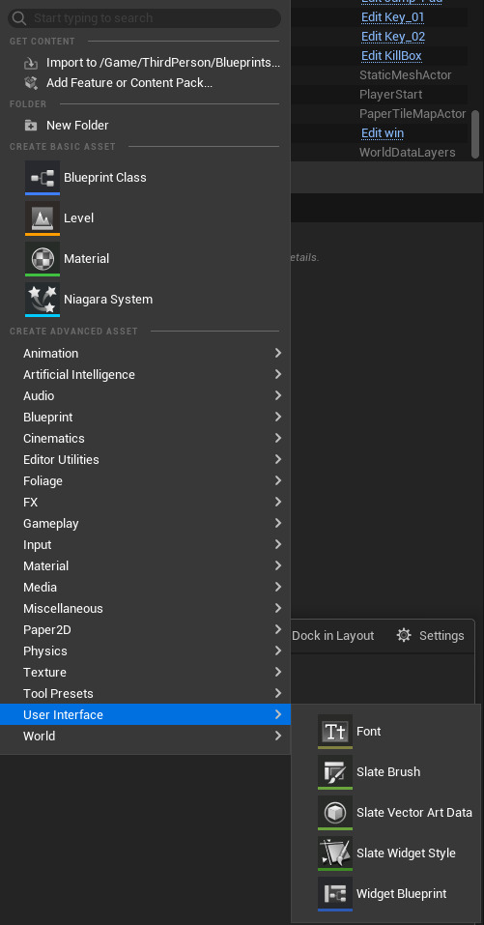
Task: Focus the Start typing to search field
Action: [x=145, y=18]
